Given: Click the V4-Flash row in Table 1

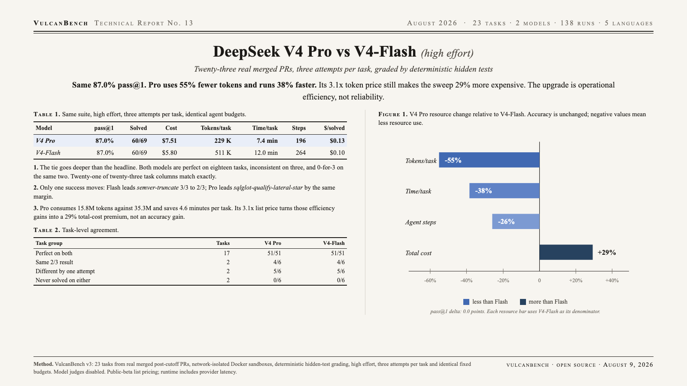Looking at the screenshot, I should [x=190, y=153].
